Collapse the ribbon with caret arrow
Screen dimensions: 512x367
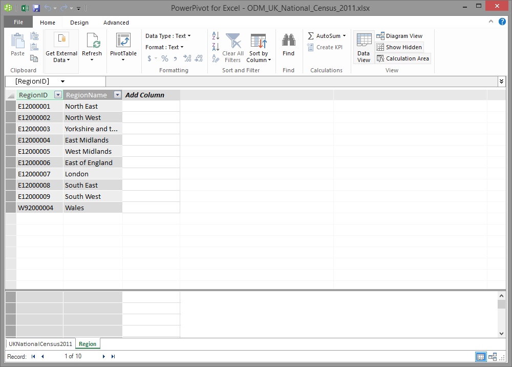point(491,21)
